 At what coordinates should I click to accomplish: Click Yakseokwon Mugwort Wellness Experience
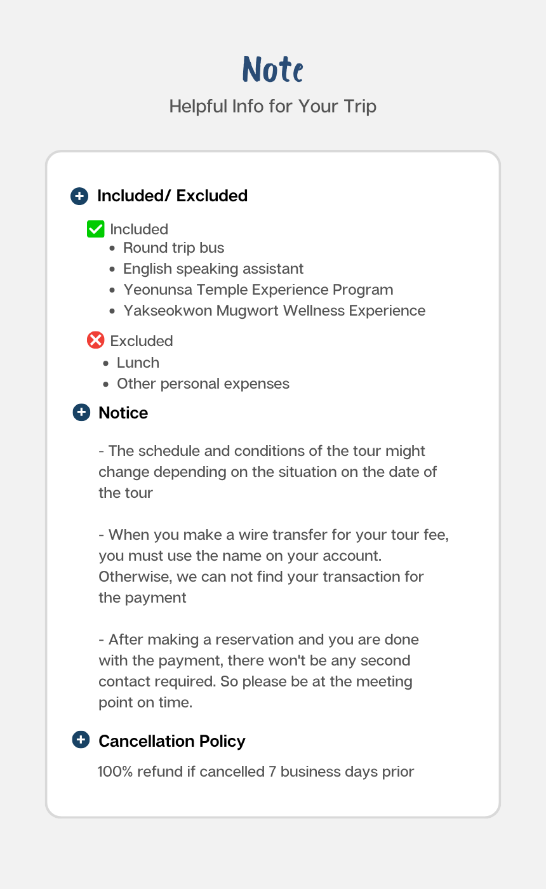point(274,311)
